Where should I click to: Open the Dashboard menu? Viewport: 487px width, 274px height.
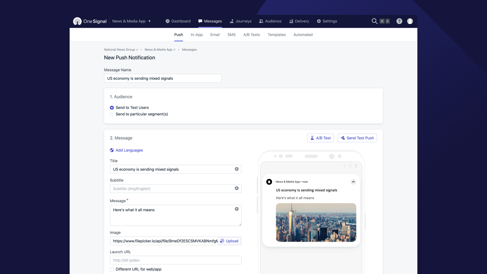[x=178, y=21]
